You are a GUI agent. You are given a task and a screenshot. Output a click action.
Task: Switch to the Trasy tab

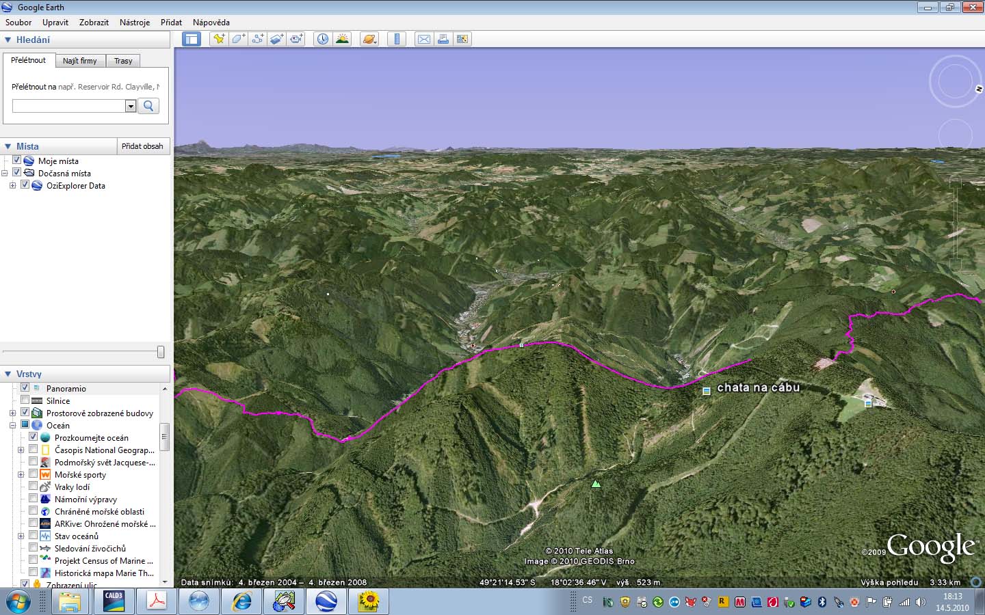[x=123, y=61]
